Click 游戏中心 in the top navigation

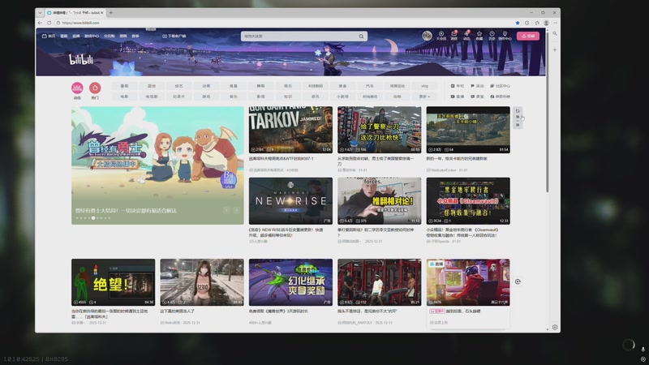(x=92, y=36)
